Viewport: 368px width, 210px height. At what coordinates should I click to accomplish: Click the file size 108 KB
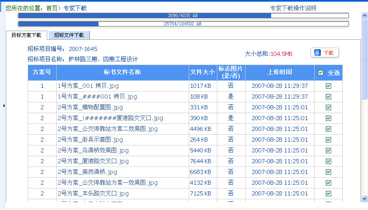pyautogui.click(x=199, y=97)
